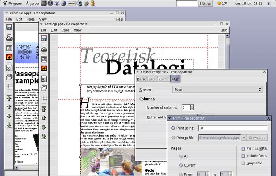
Task: Click move-down arrow in datalogi.ppt toolbar
Action: pos(44,127)
